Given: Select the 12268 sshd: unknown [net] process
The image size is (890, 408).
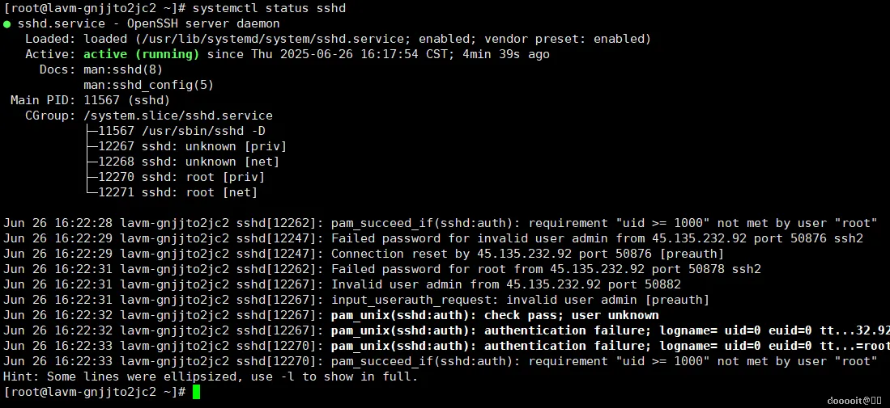Looking at the screenshot, I should click(189, 162).
